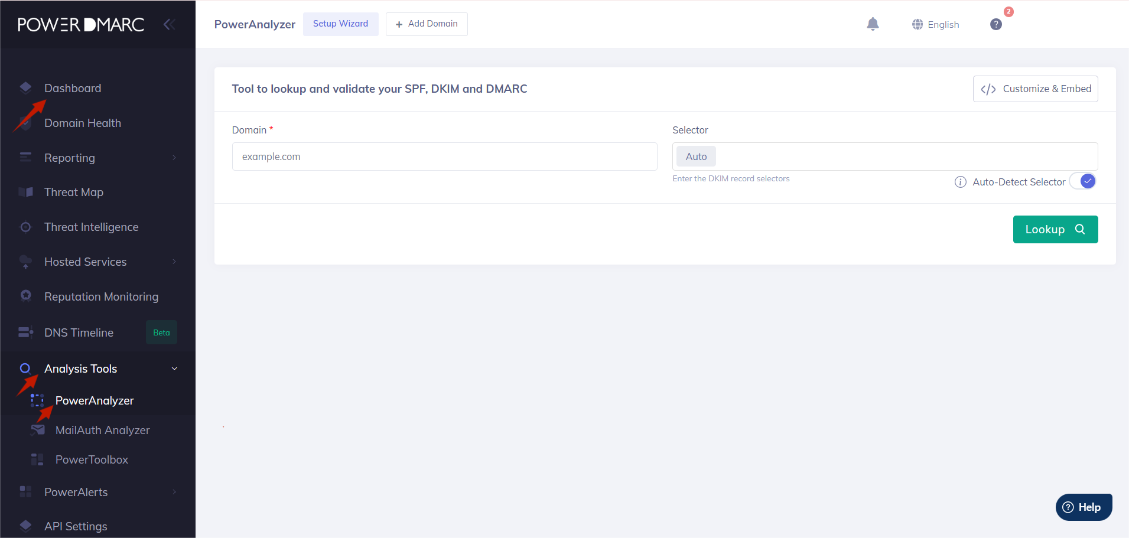1129x538 pixels.
Task: Collapse the Analysis Tools section
Action: tap(173, 368)
